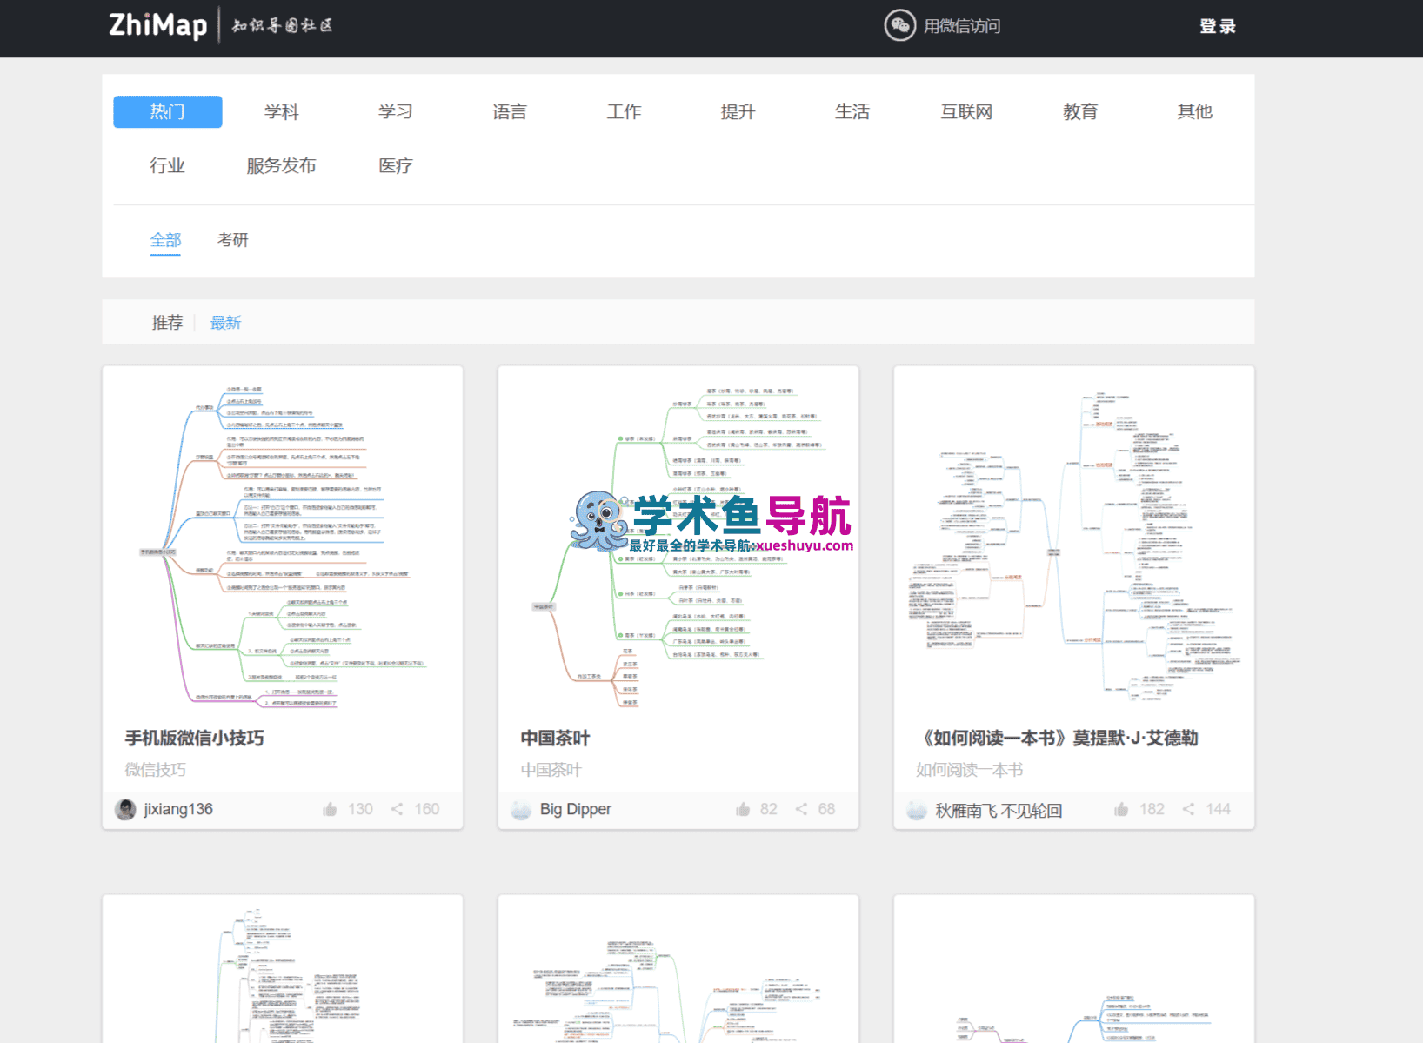Click jixiang136's avatar icon

(x=125, y=810)
